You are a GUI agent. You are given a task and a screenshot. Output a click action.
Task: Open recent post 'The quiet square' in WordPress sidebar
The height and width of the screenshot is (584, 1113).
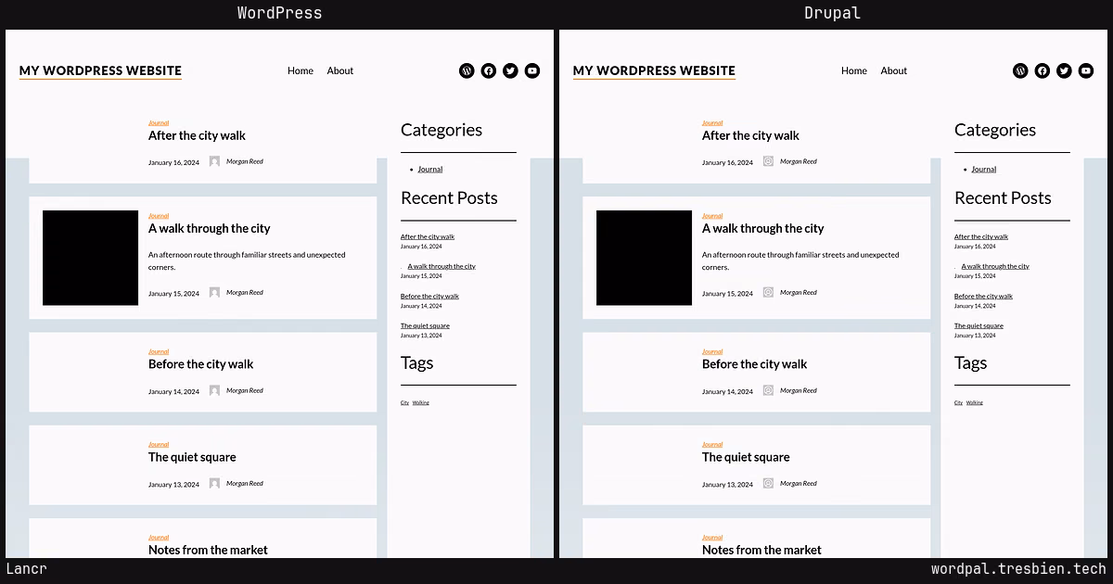[x=425, y=325]
